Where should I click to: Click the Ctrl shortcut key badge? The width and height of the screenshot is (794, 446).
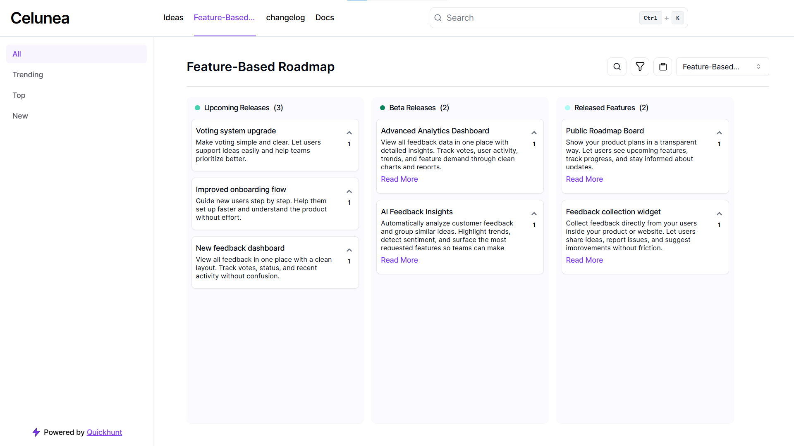[x=650, y=18]
